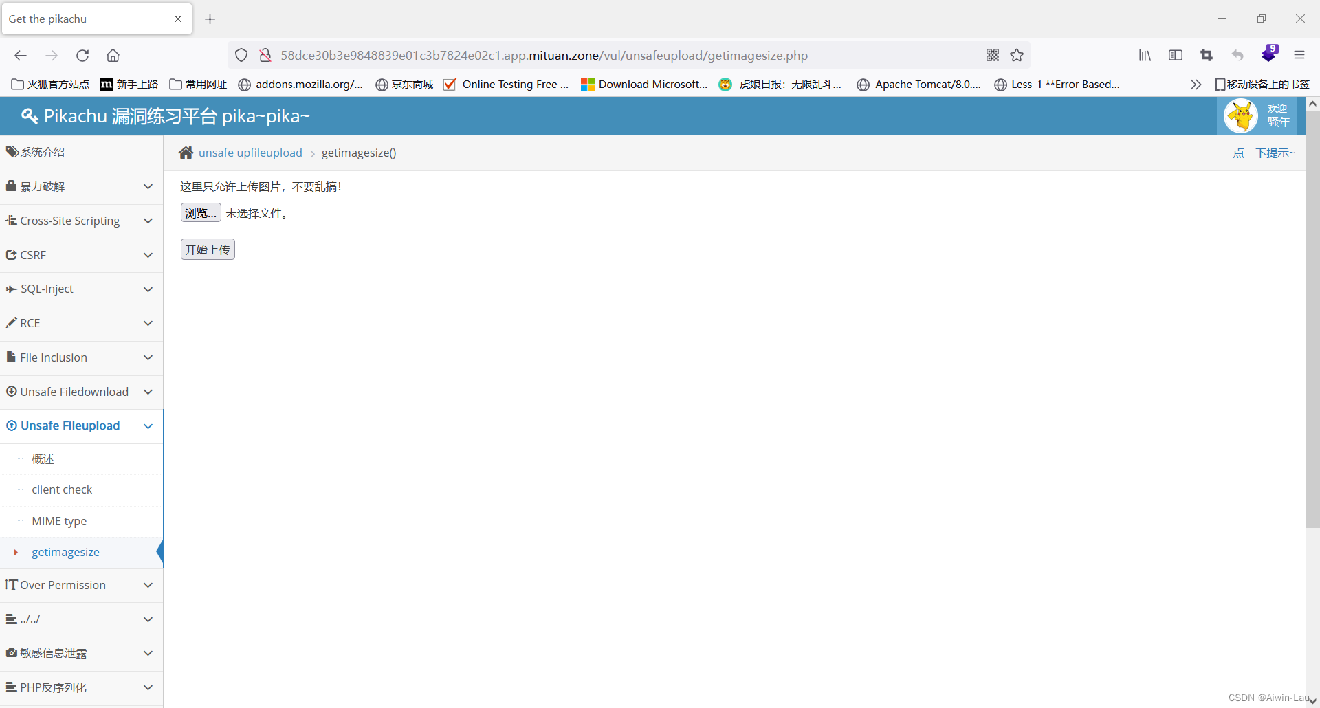
Task: Click the breadcrumb home icon
Action: pyautogui.click(x=186, y=153)
